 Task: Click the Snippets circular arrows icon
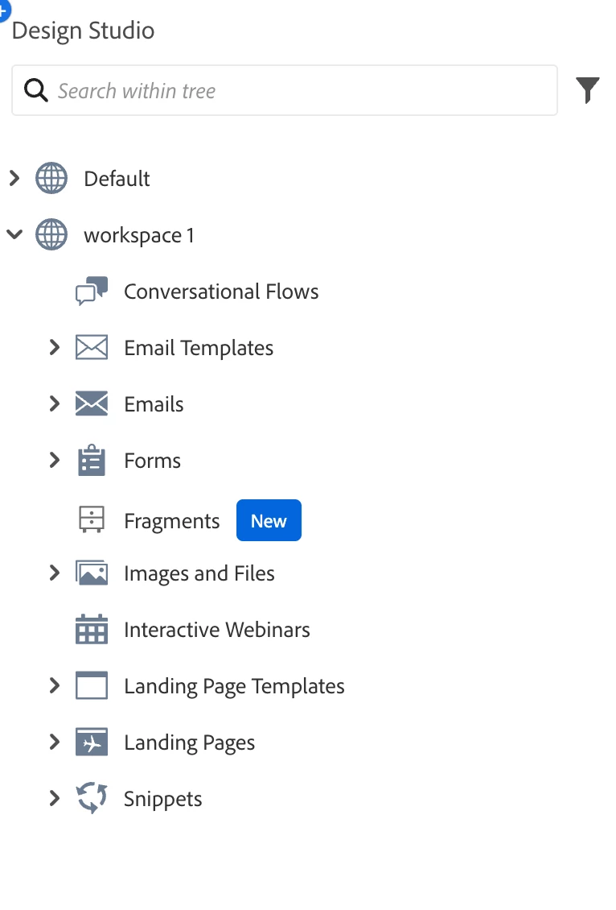pos(92,798)
